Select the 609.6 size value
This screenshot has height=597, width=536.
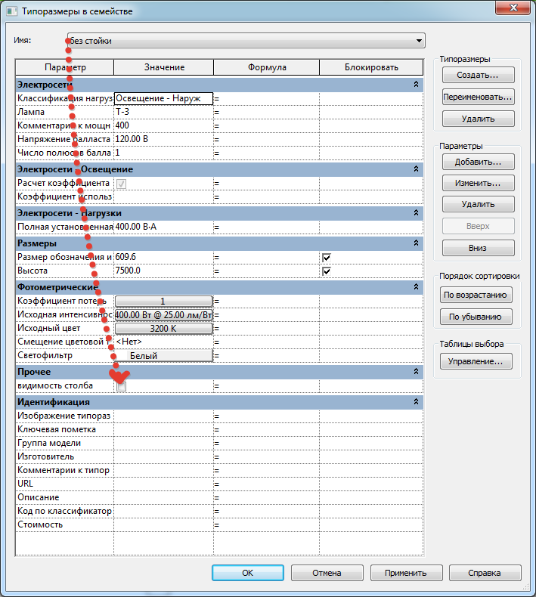163,257
